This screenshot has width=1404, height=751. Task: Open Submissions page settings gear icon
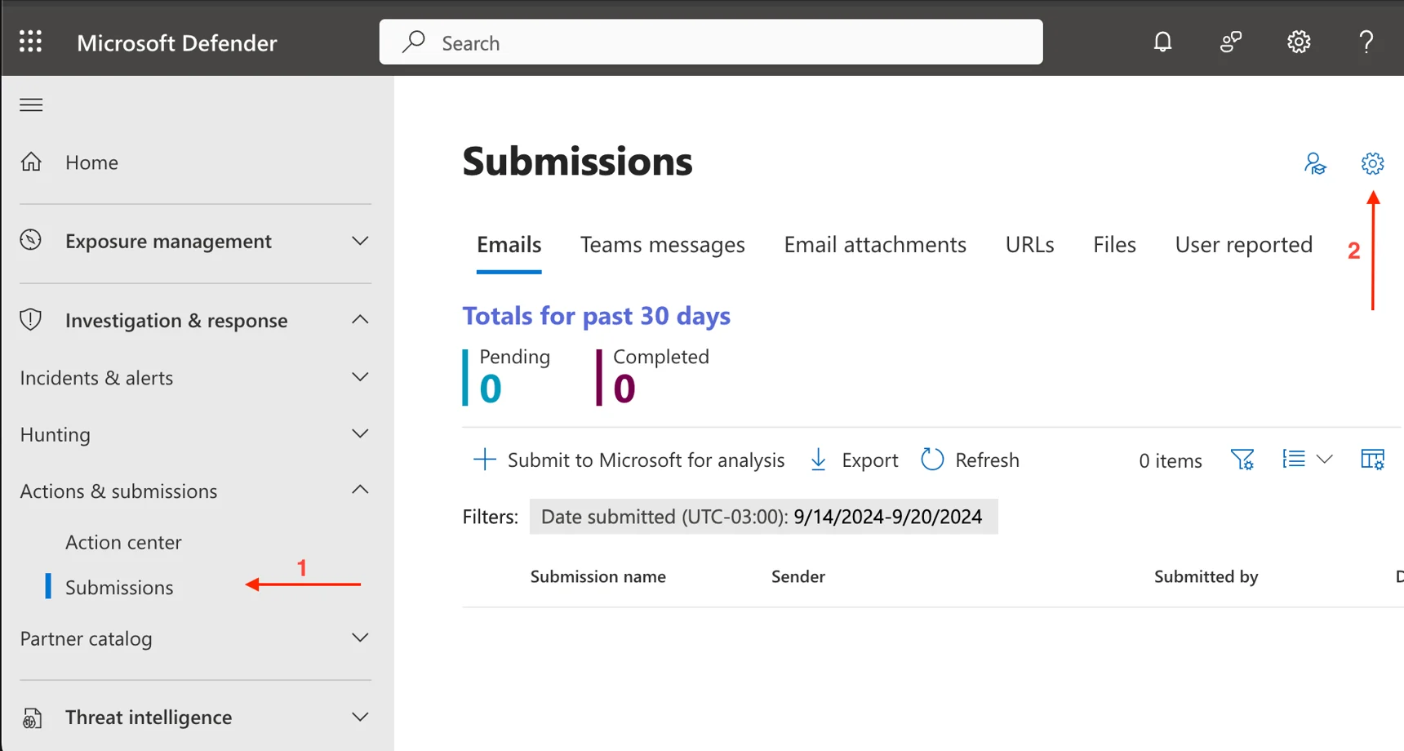point(1372,163)
